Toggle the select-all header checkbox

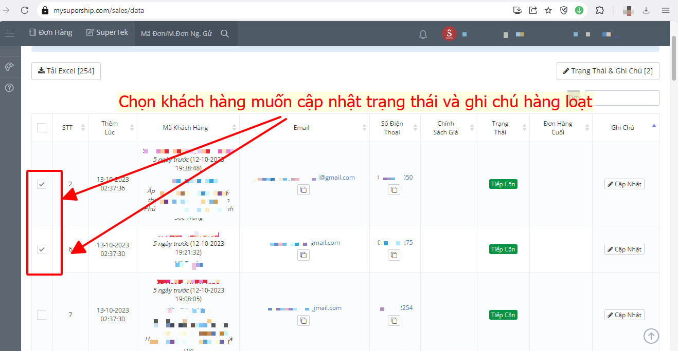(42, 128)
